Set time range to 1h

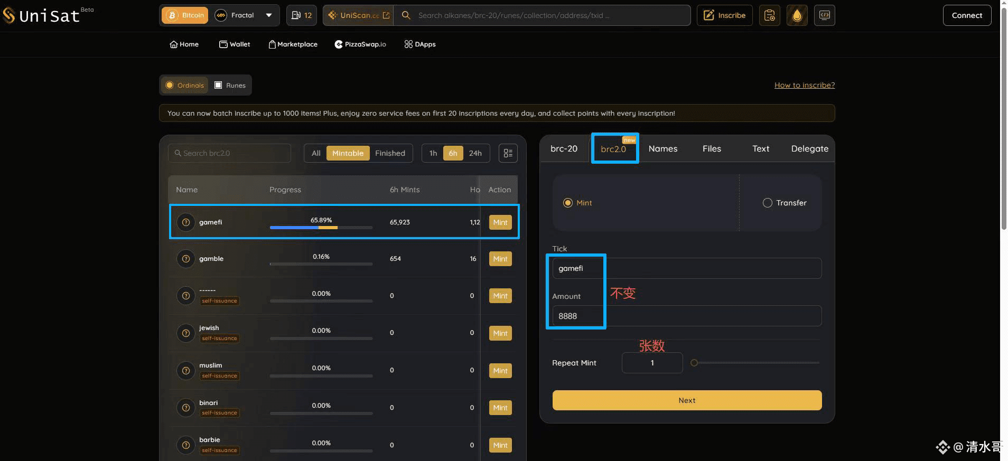coord(433,153)
